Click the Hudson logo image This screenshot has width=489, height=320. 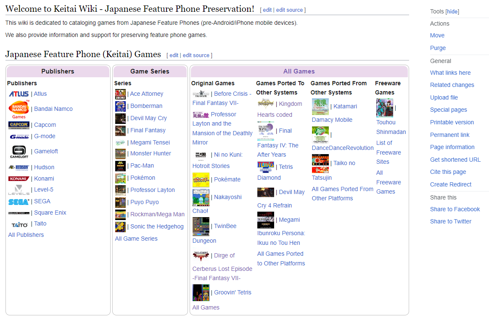pyautogui.click(x=19, y=167)
